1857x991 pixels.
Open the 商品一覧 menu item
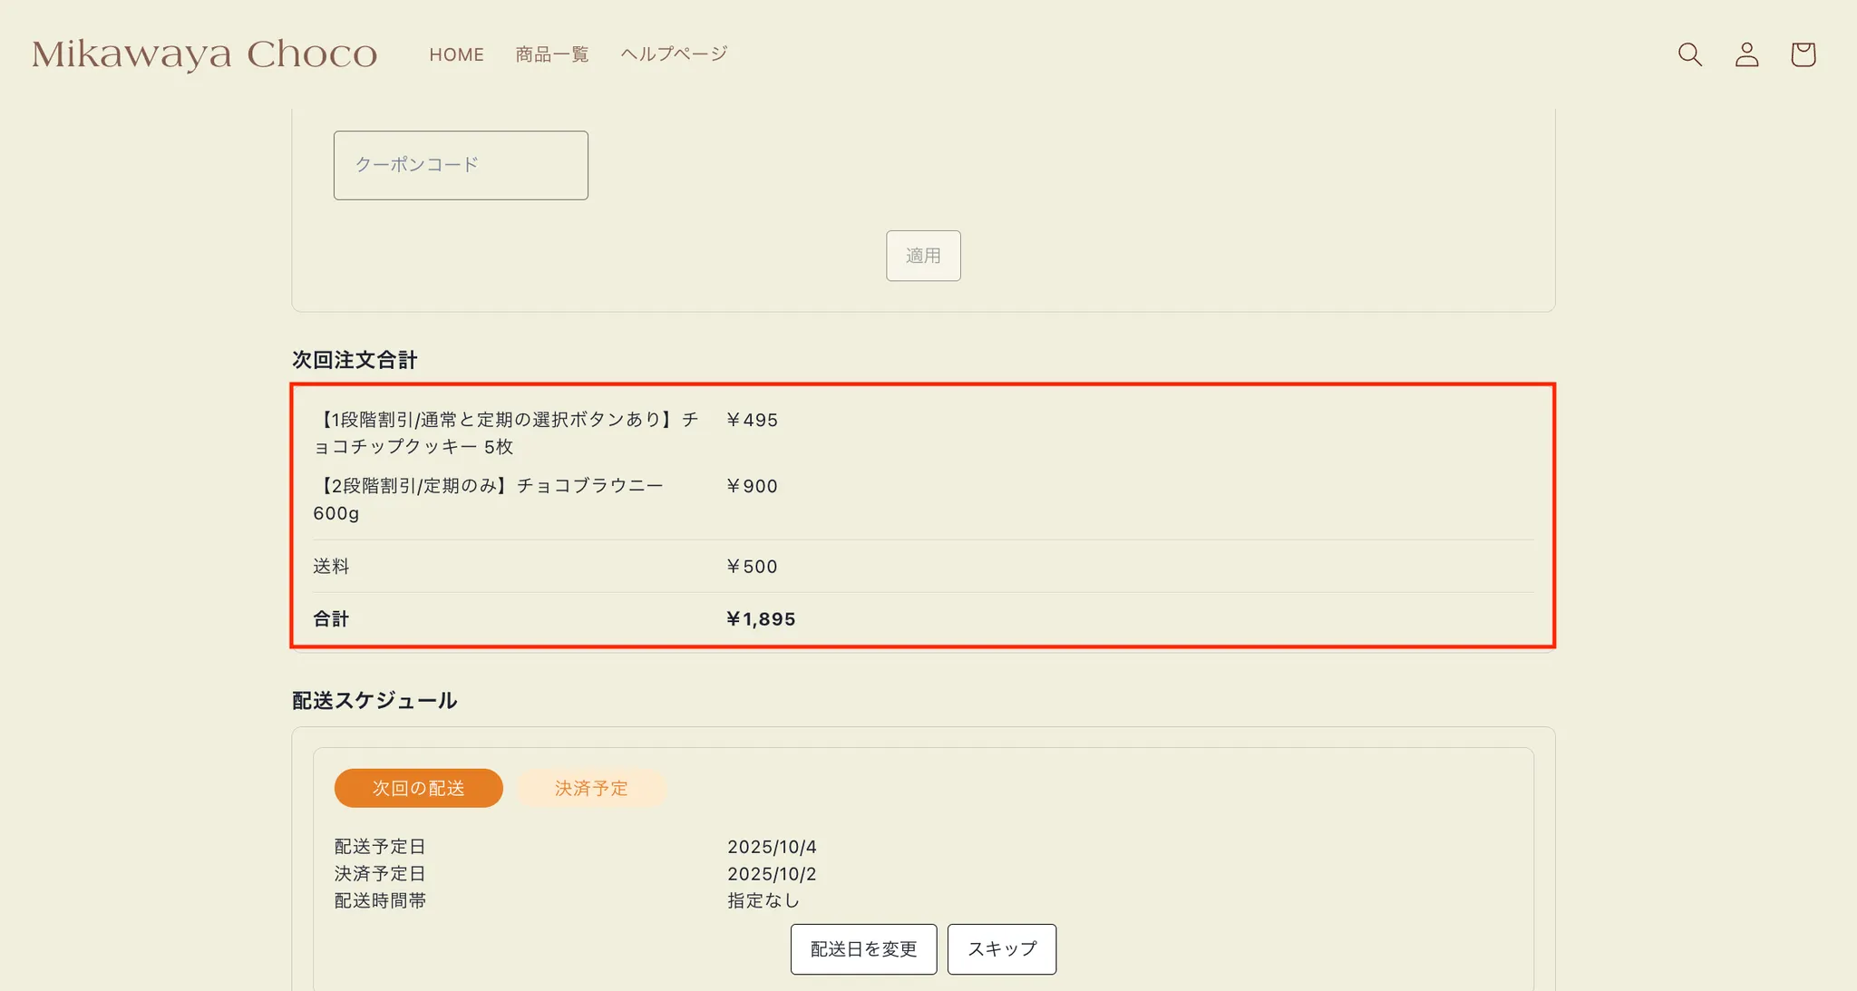click(x=552, y=54)
